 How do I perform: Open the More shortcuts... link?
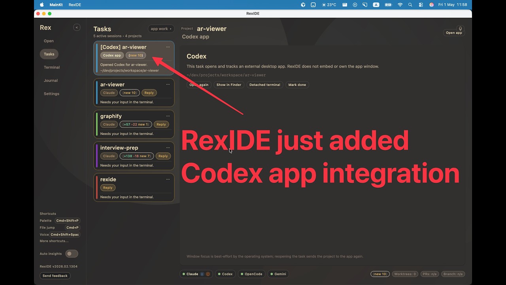pyautogui.click(x=54, y=241)
